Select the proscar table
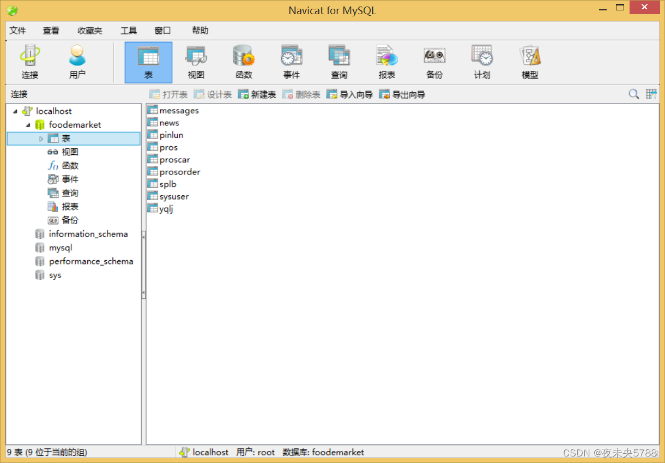The width and height of the screenshot is (665, 463). 174,159
